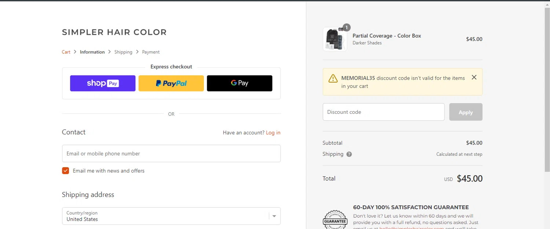Click the Apply discount button

click(x=466, y=112)
